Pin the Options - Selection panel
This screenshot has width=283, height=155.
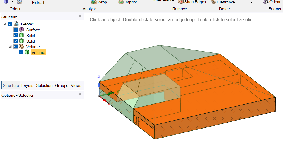pyautogui.click(x=80, y=95)
